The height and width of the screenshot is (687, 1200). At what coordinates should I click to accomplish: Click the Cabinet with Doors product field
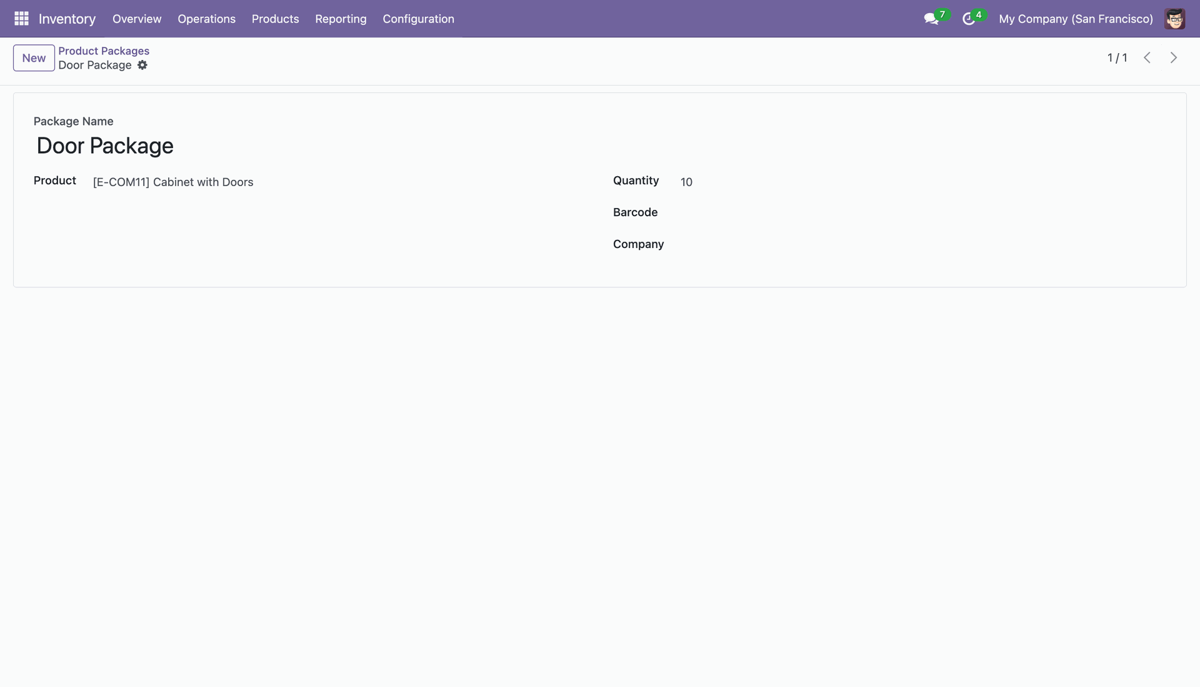[173, 182]
